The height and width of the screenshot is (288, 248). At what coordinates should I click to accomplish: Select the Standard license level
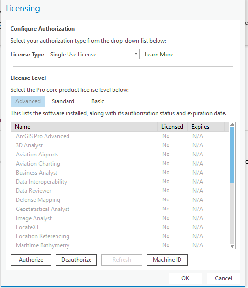point(63,101)
